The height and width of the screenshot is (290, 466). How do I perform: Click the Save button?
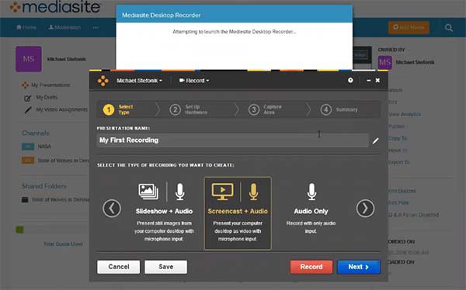click(x=166, y=267)
